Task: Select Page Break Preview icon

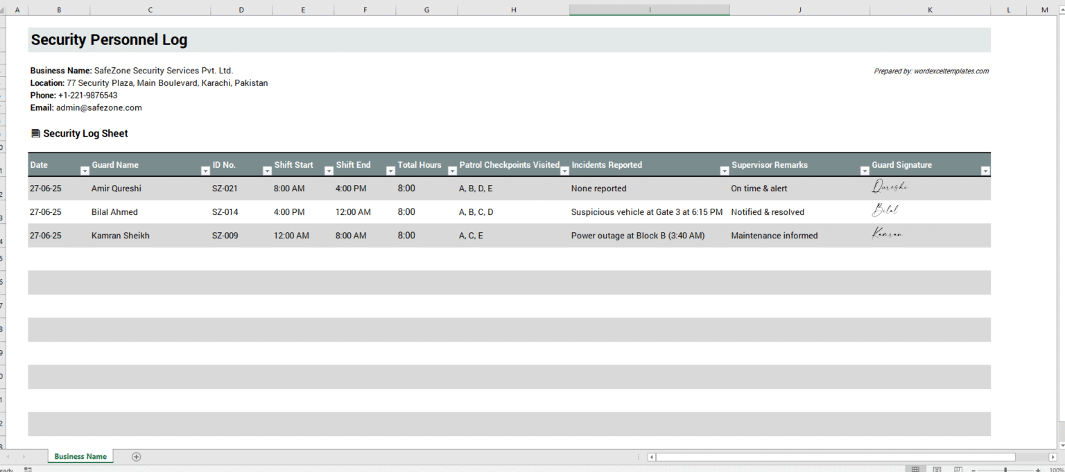Action: 958,469
